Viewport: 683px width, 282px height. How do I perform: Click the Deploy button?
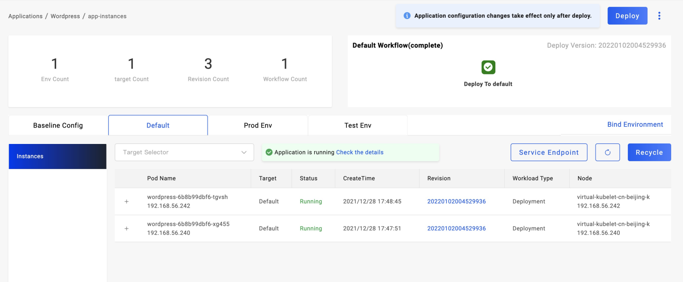(627, 16)
